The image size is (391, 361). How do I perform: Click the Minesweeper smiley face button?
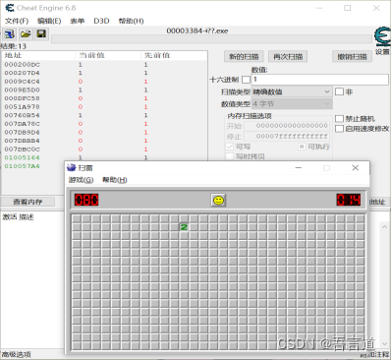coord(218,200)
